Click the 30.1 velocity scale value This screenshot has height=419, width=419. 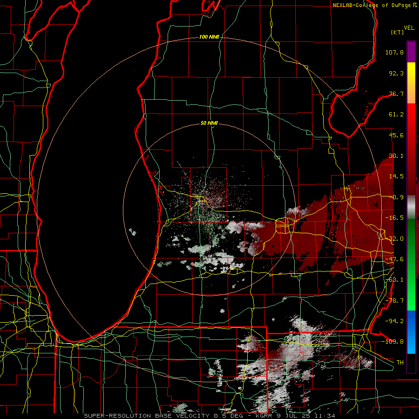(x=396, y=156)
